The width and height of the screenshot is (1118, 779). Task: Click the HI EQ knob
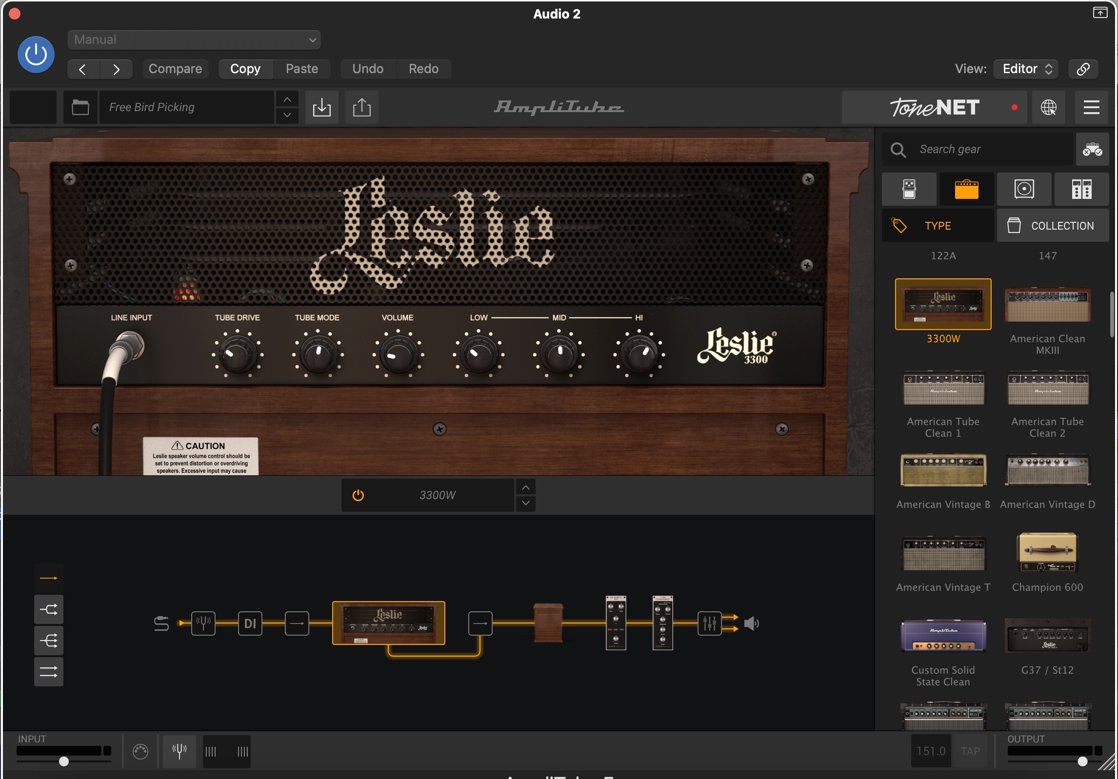pos(639,354)
